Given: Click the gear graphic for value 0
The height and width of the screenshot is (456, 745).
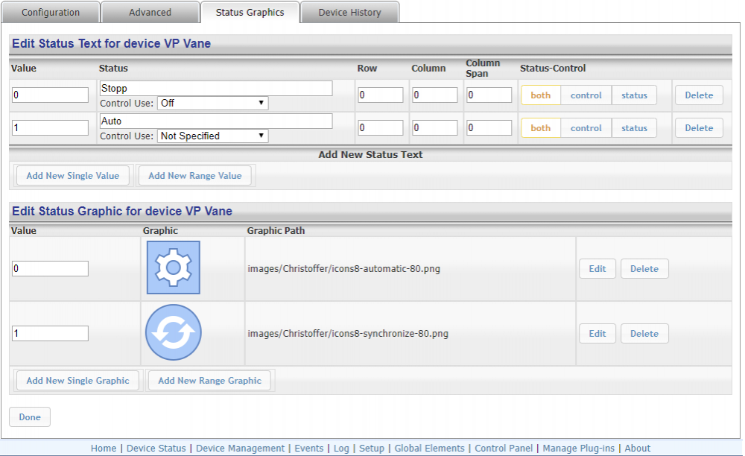Looking at the screenshot, I should click(173, 268).
